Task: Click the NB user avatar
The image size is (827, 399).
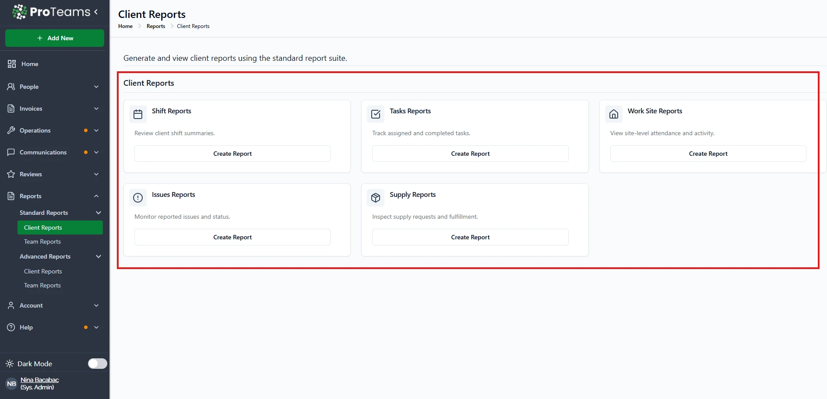Action: click(x=11, y=384)
